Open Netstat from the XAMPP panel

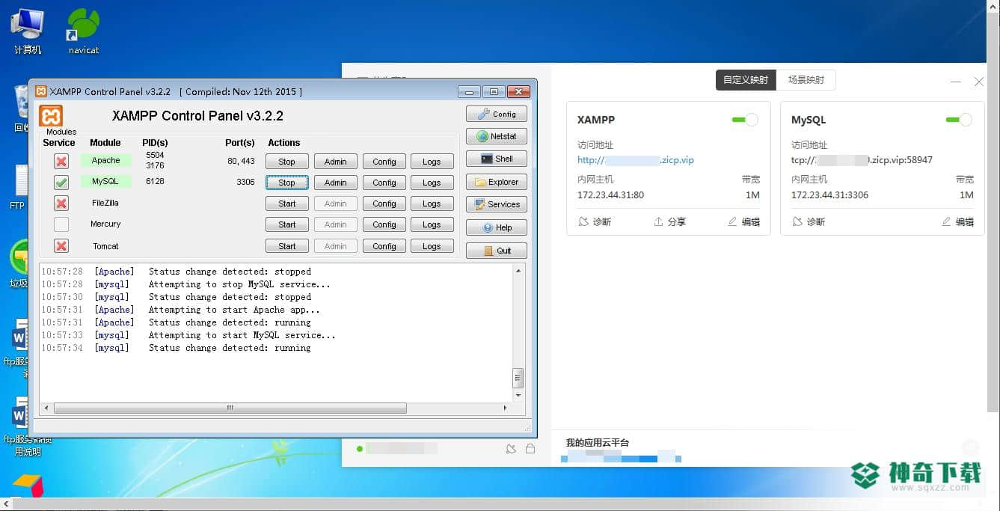click(497, 136)
